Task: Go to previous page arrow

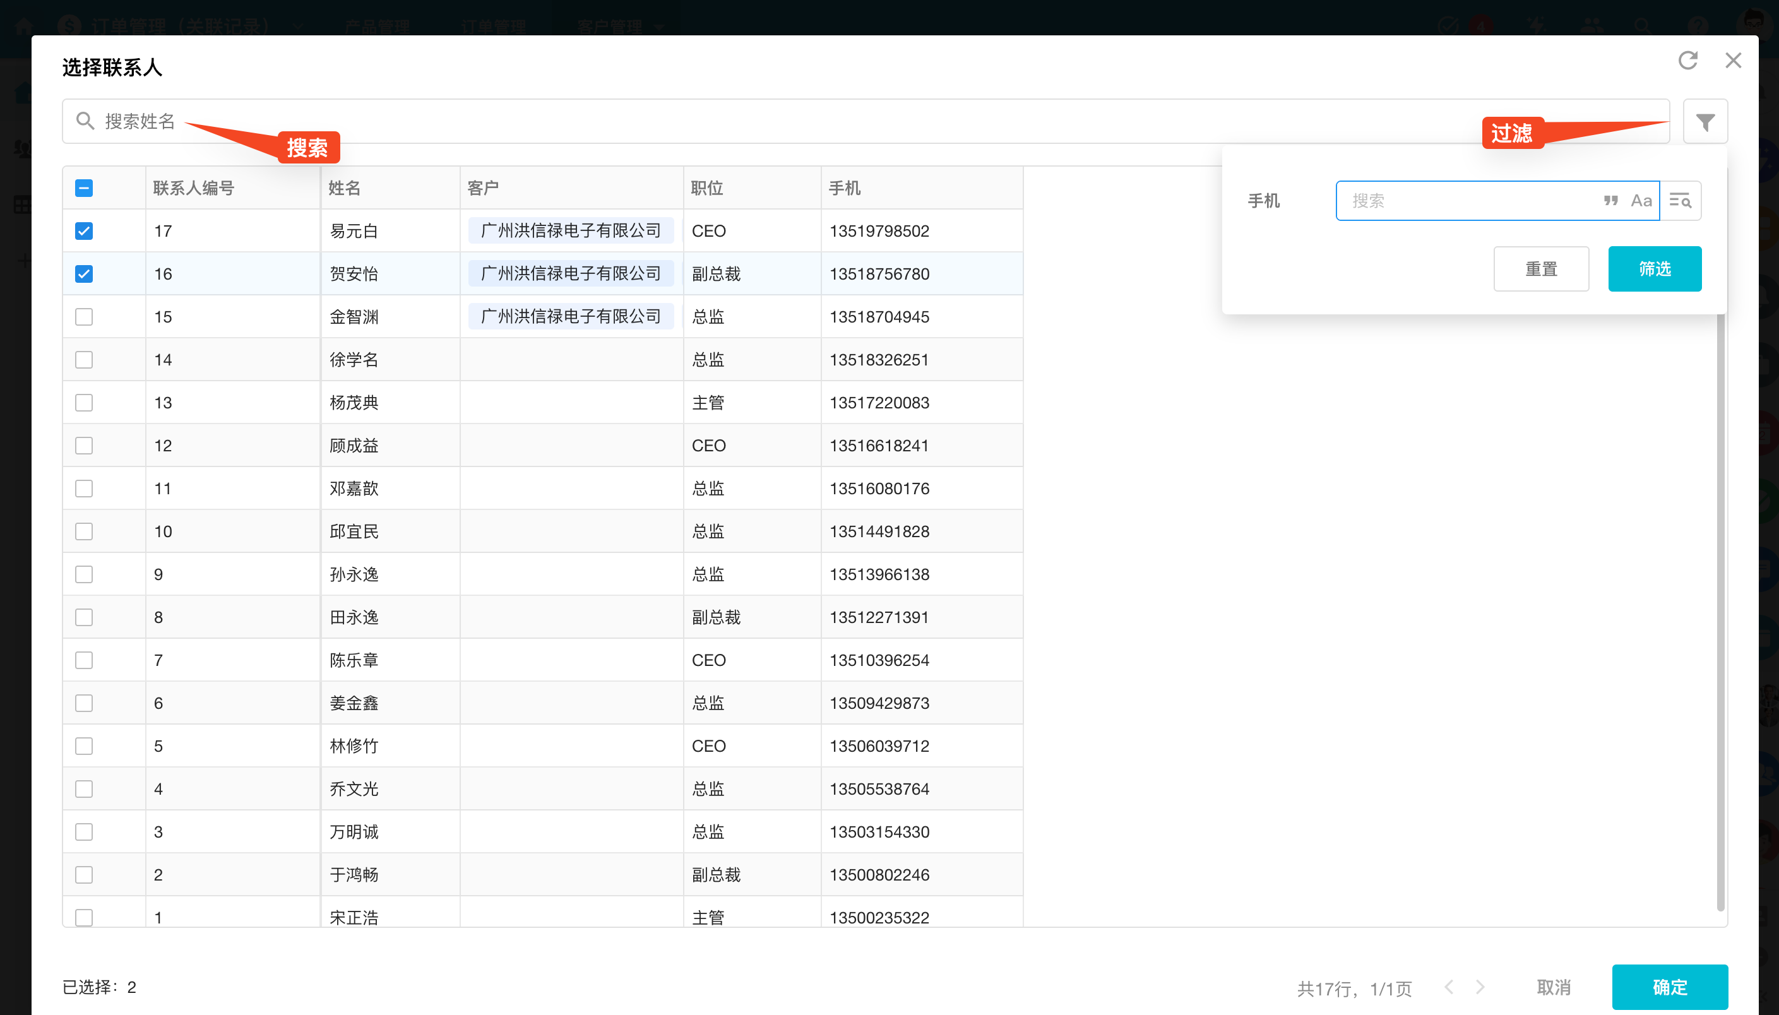Action: [1449, 987]
